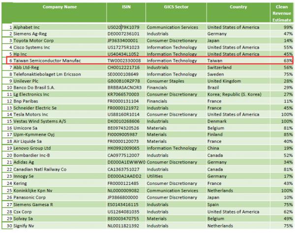Click the Unilever Plc cell

(59, 81)
